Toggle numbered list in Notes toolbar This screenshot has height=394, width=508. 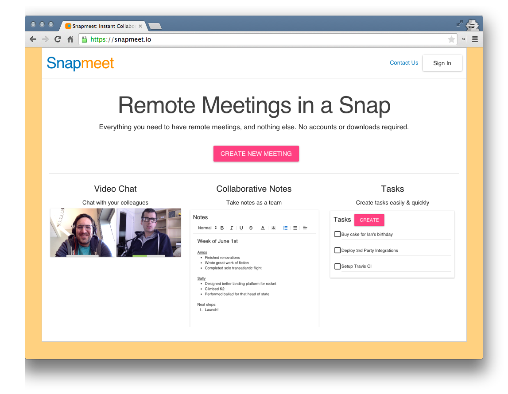(x=285, y=228)
